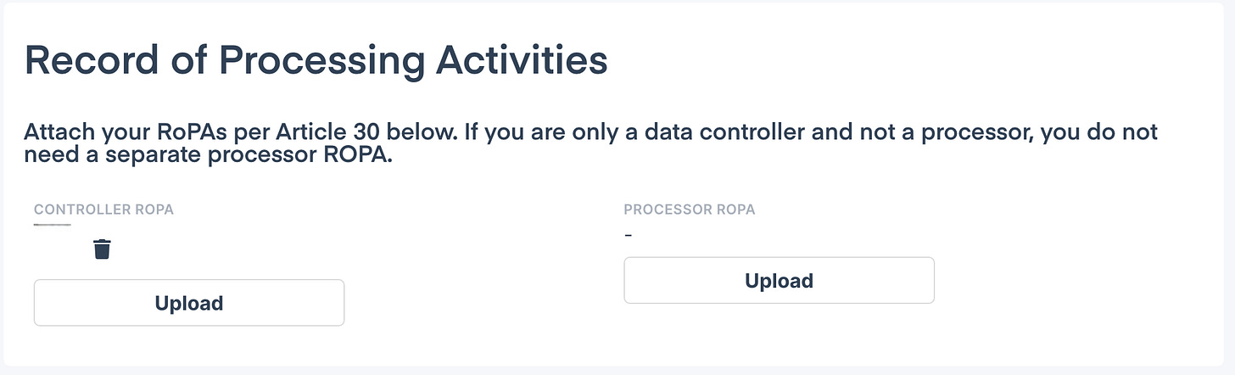
Task: Click the dash placeholder under Processor ROPA
Action: [628, 235]
